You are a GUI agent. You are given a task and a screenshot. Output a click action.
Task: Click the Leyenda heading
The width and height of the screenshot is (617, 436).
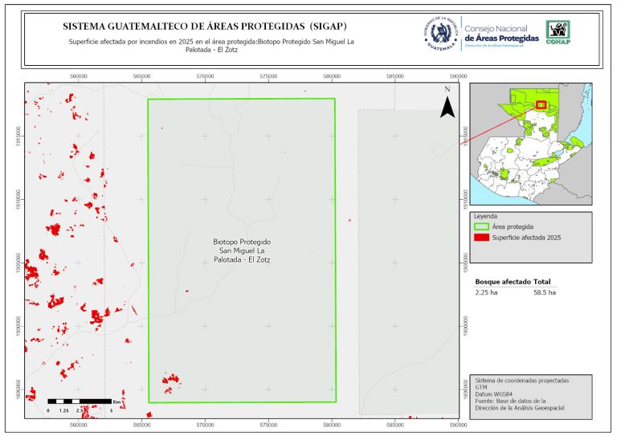click(x=486, y=217)
